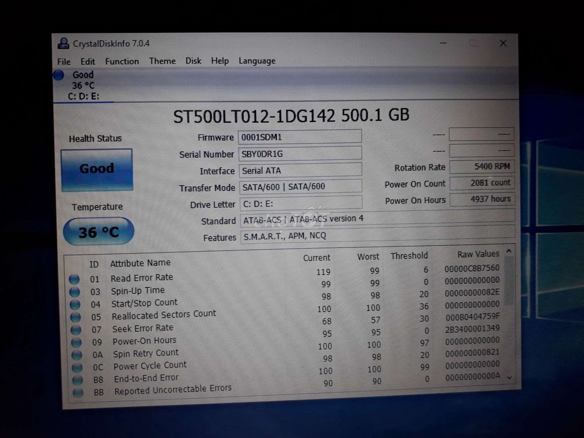Click status icon for Read Error Rate
The width and height of the screenshot is (584, 438).
[74, 279]
